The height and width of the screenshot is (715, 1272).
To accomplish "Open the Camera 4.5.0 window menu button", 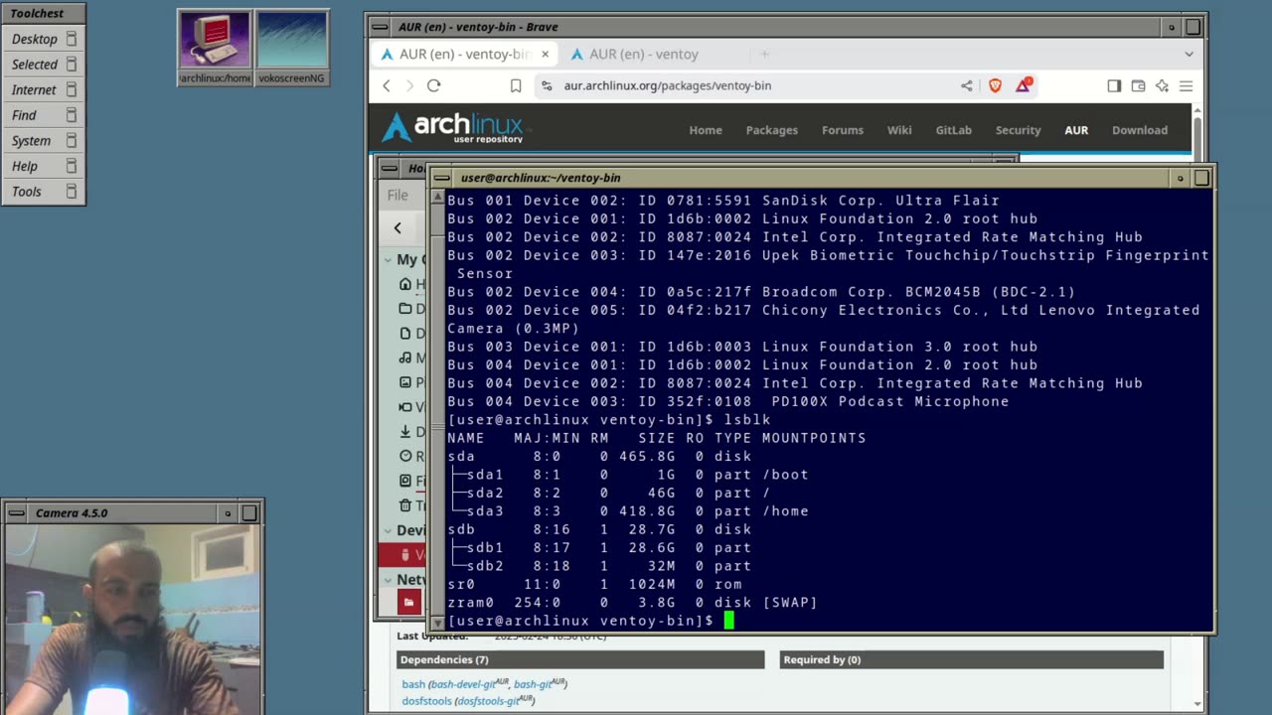I will pyautogui.click(x=15, y=512).
